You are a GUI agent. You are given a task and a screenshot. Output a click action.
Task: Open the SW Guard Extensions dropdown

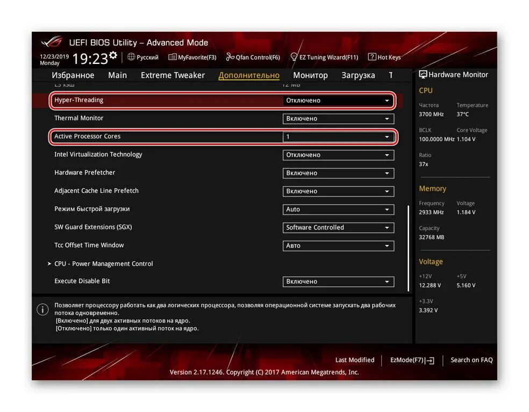tap(338, 228)
